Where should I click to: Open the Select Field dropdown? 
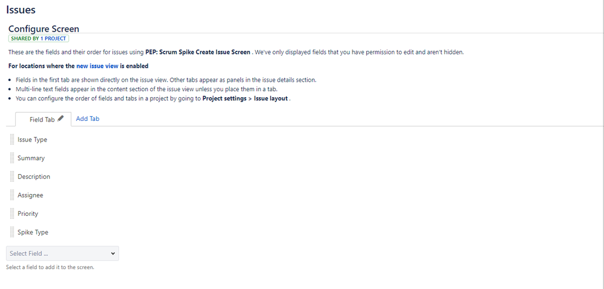[60, 253]
